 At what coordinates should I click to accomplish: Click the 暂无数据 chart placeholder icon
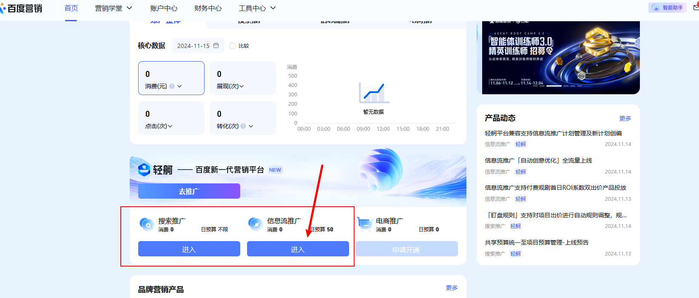coord(374,93)
